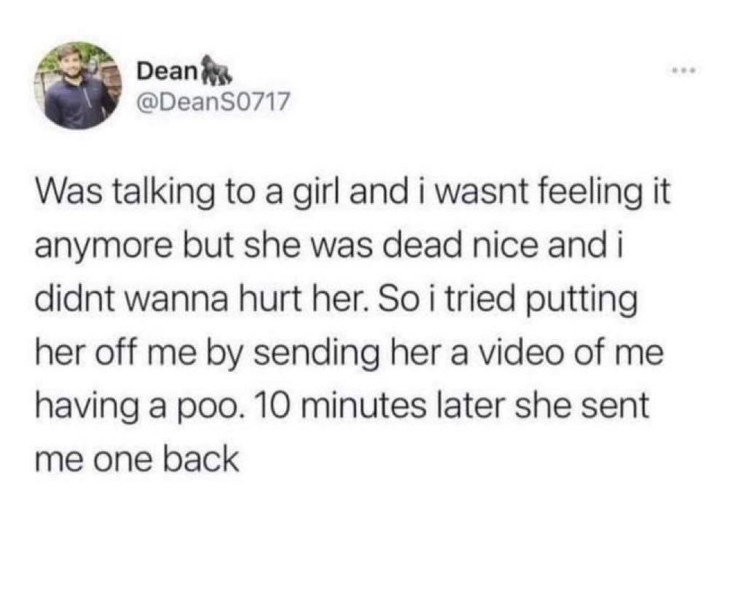The width and height of the screenshot is (732, 591).
Task: Open Dean's circular profile picture
Action: pyautogui.click(x=79, y=86)
